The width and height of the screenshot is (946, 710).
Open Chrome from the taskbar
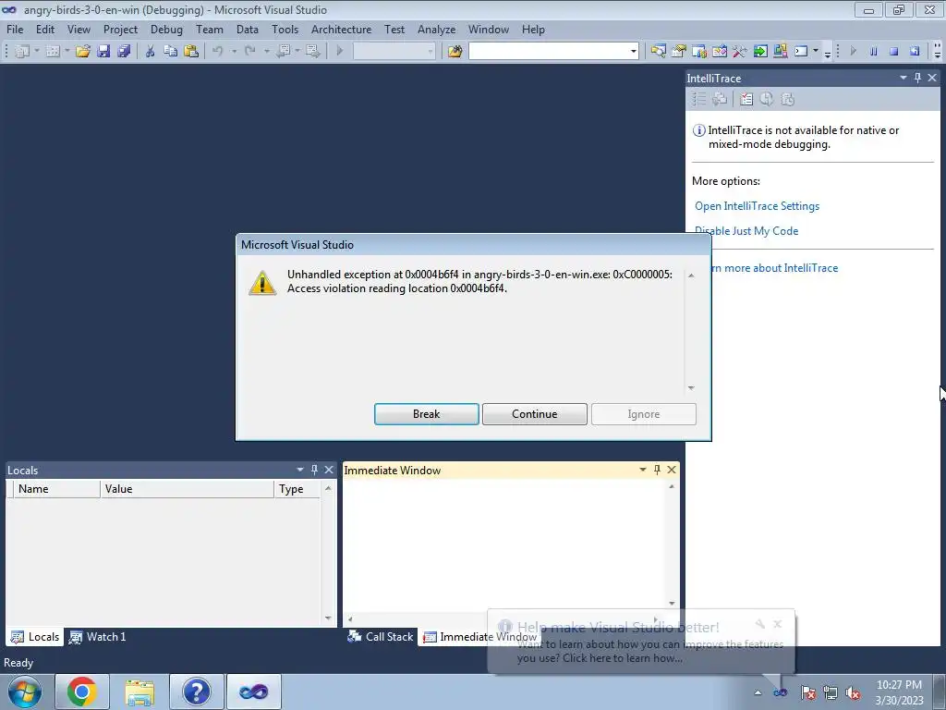click(x=82, y=692)
